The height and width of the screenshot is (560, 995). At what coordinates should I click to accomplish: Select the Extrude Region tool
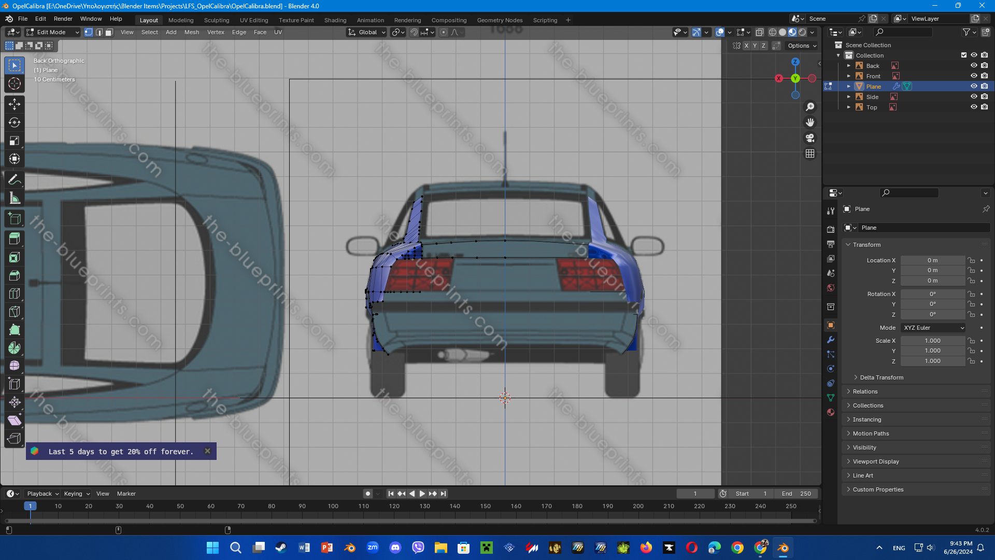coord(14,239)
